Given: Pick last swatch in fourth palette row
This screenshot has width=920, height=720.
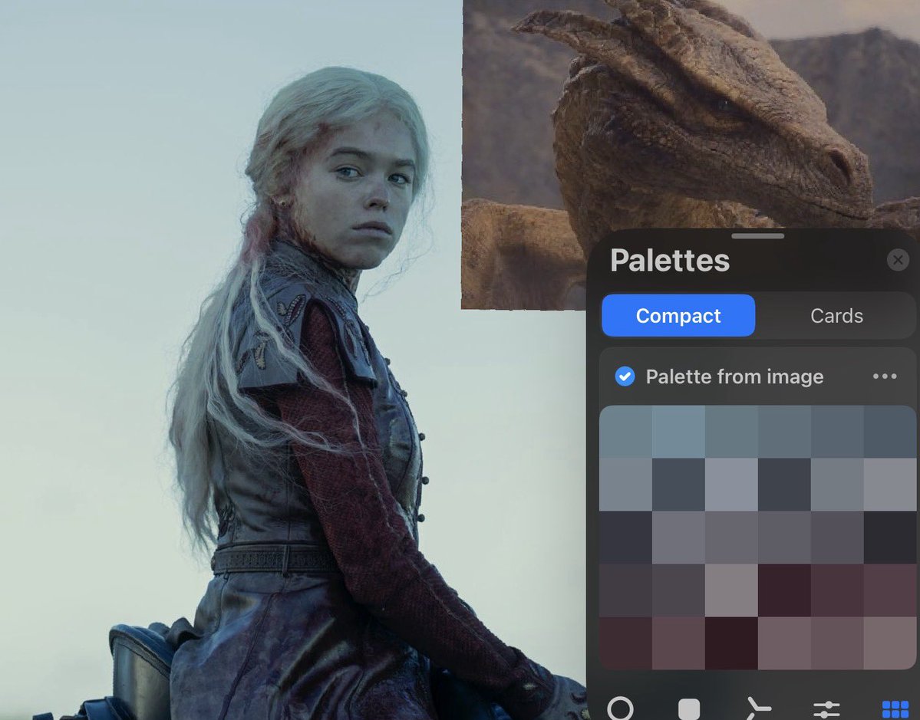Looking at the screenshot, I should [x=889, y=590].
